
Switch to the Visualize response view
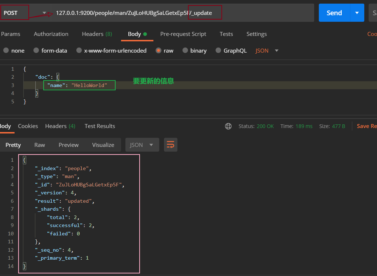click(x=103, y=145)
